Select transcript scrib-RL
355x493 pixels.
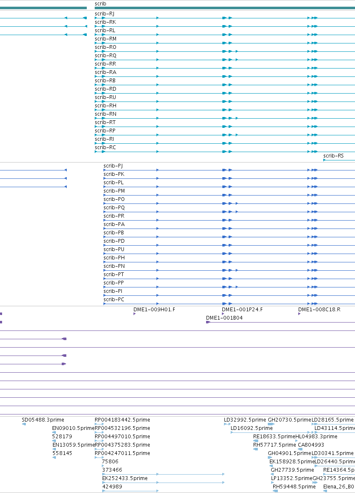(x=105, y=30)
